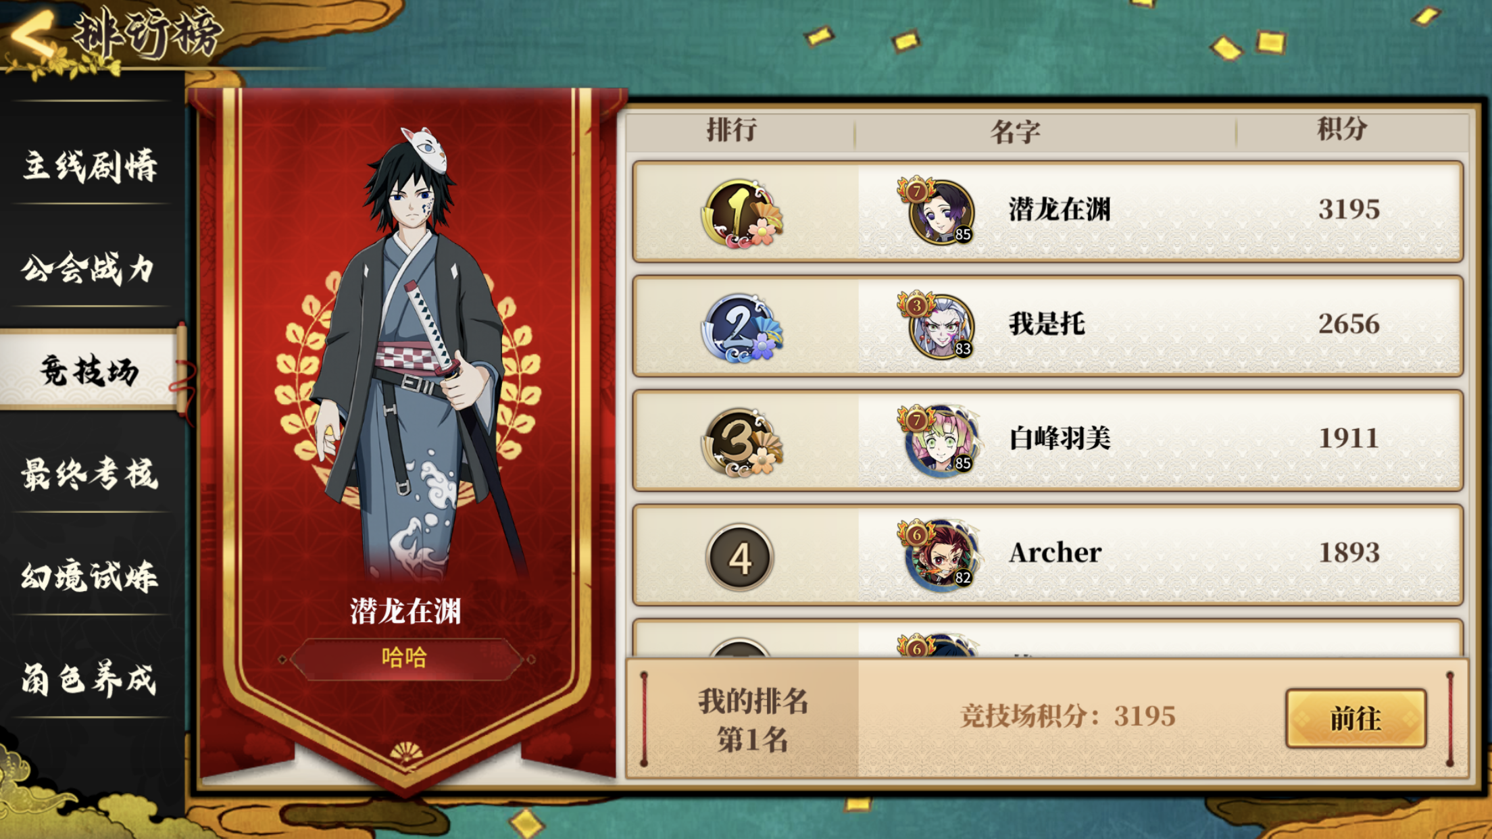Screen dimensions: 1492x839
Task: Click the rank 1 gold medal icon
Action: (741, 213)
